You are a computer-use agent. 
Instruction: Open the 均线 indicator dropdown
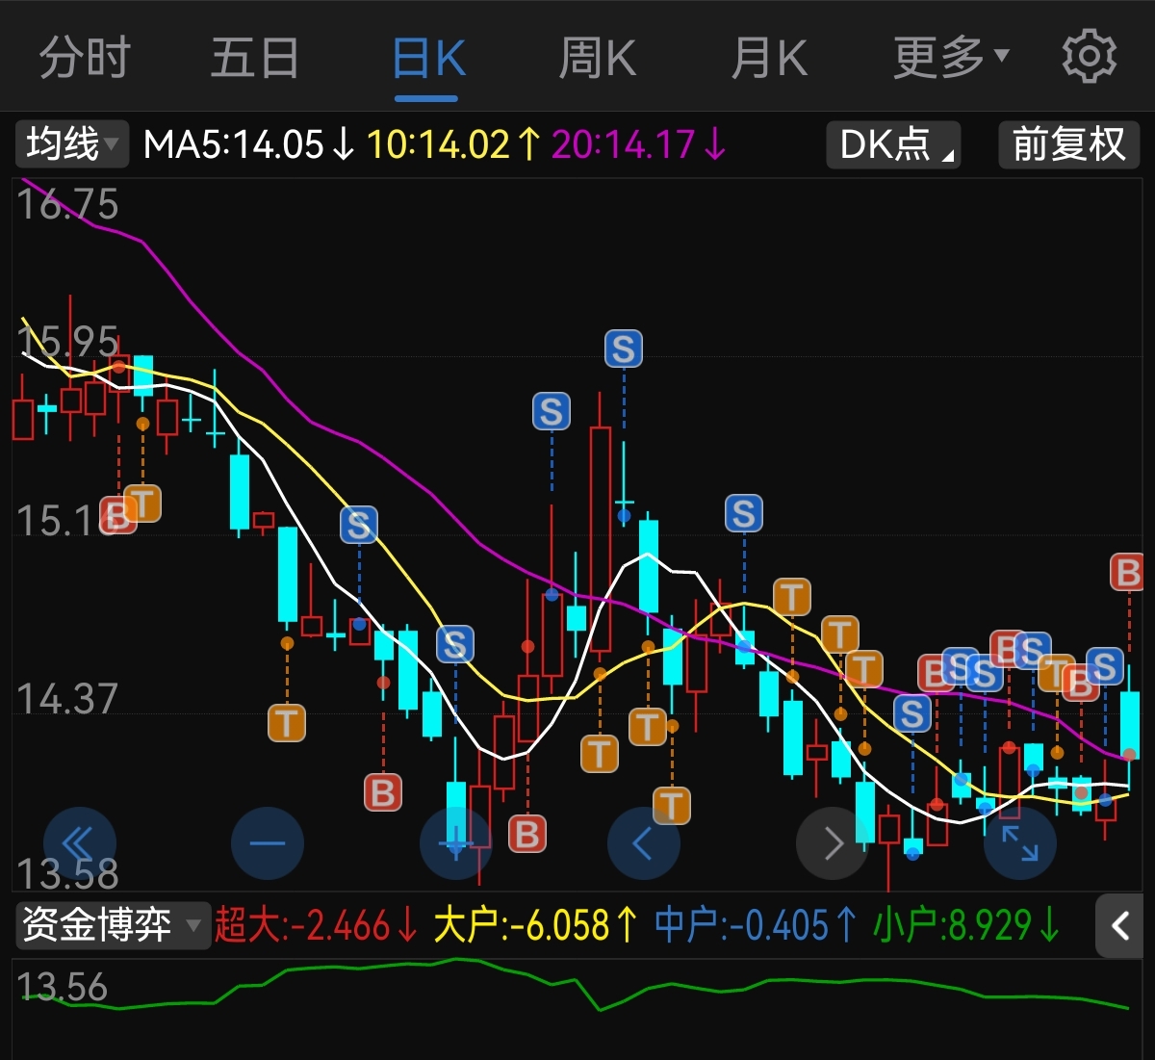(x=71, y=144)
